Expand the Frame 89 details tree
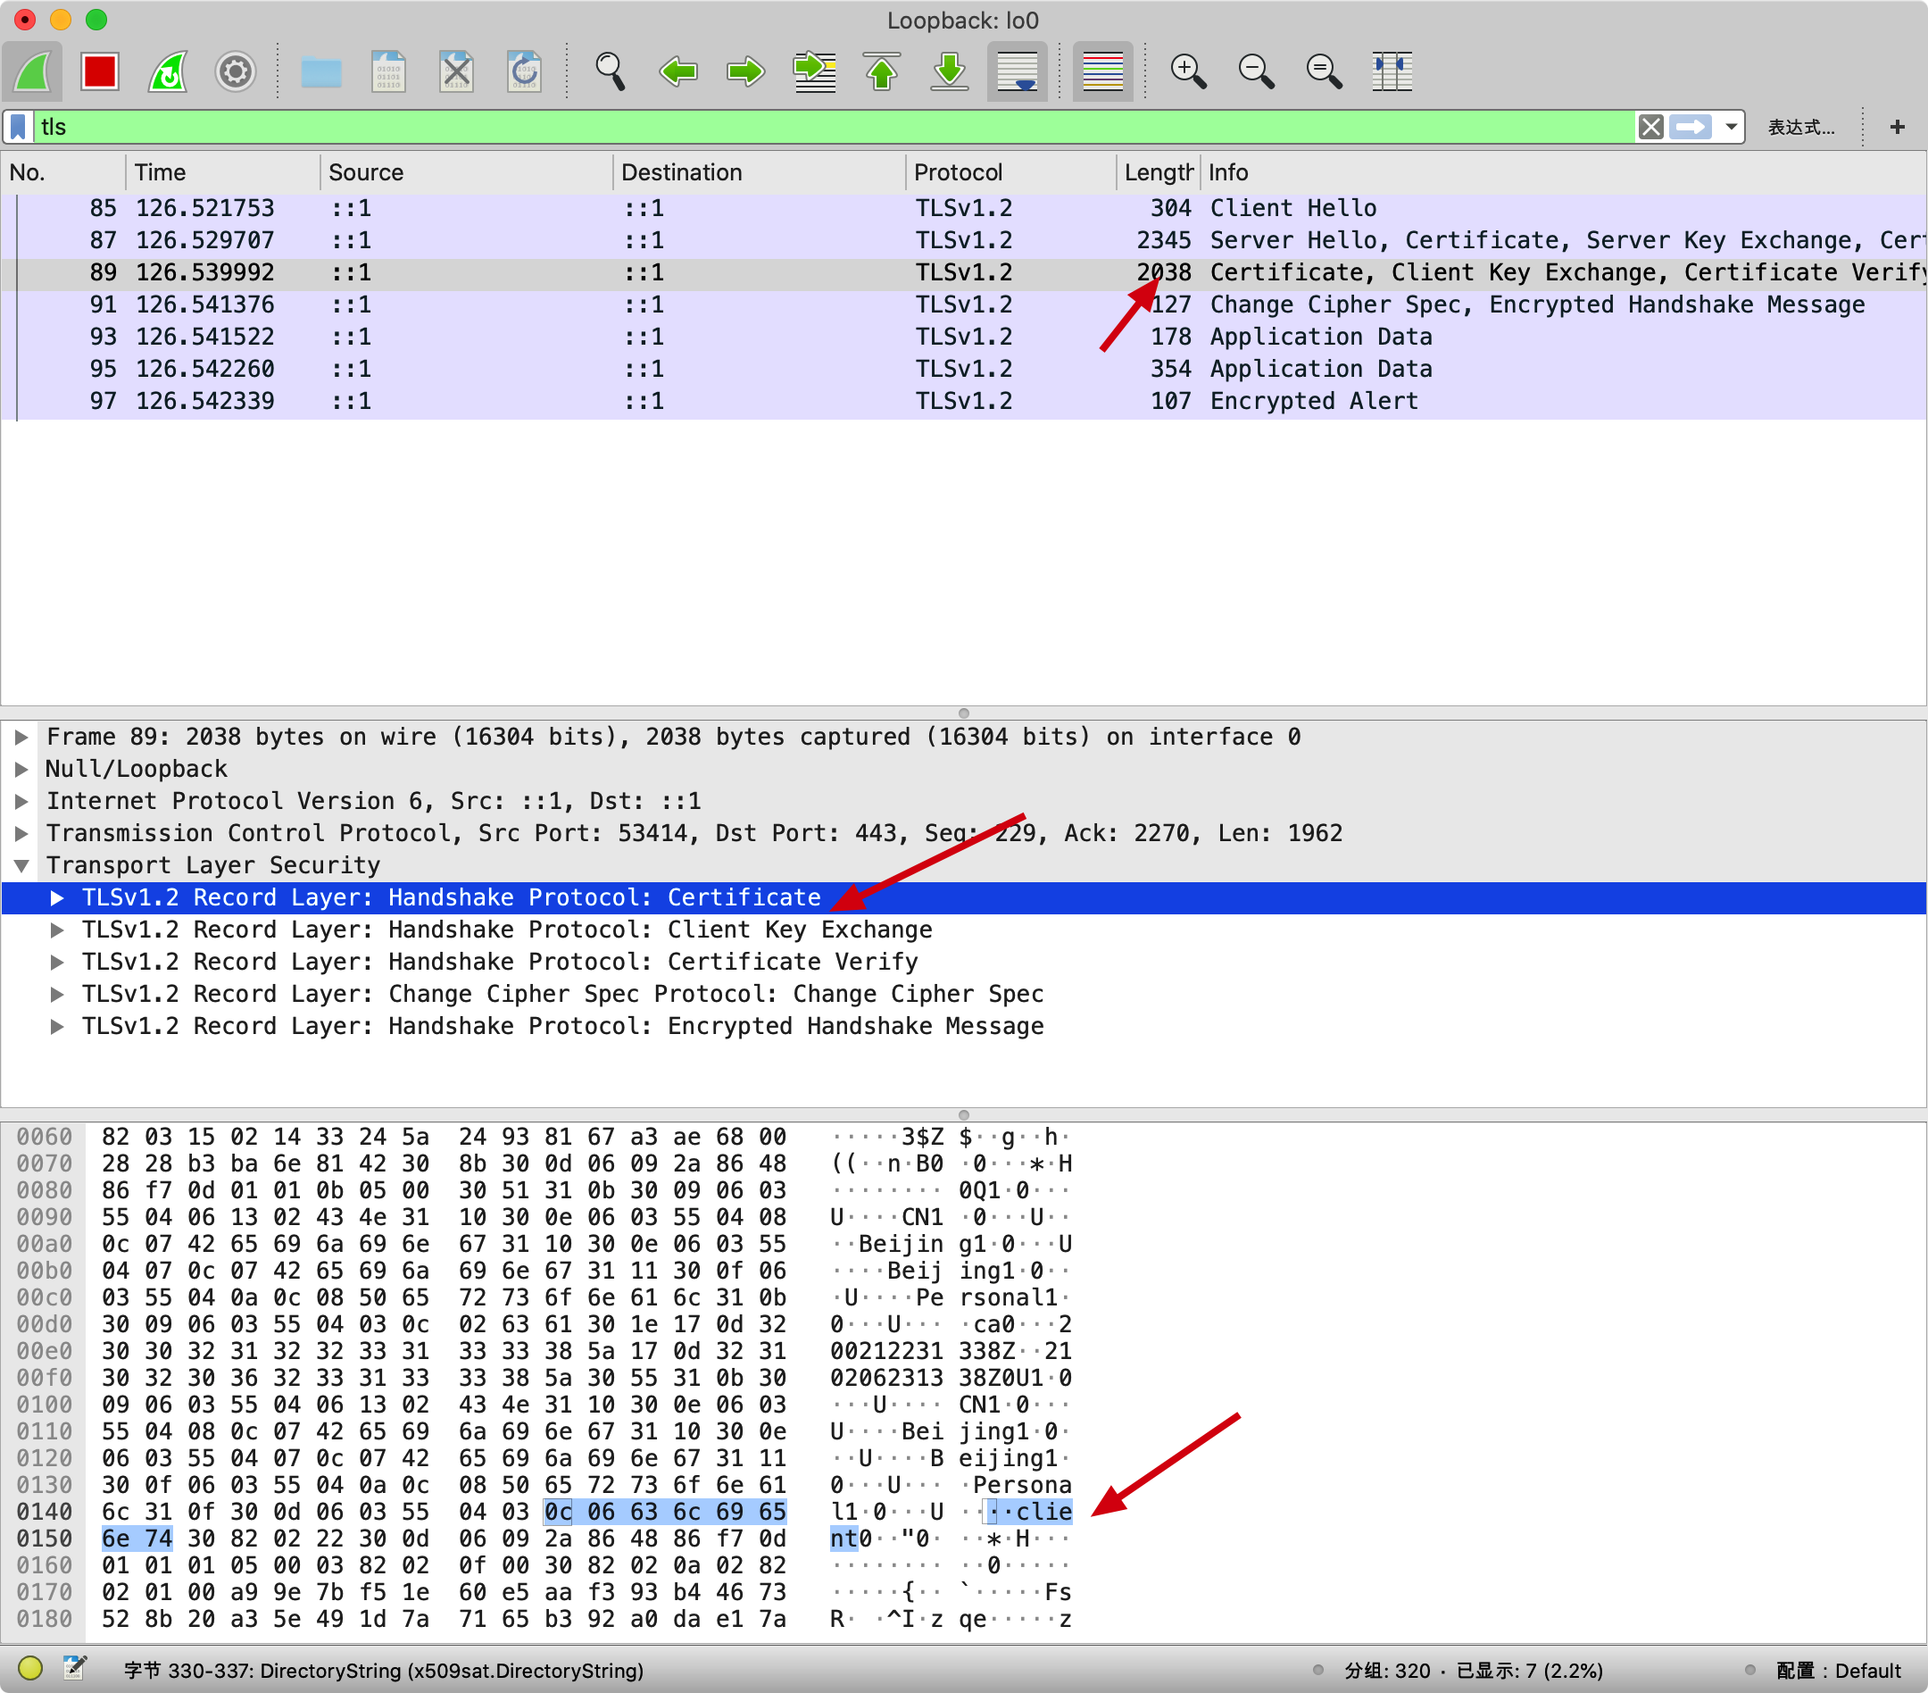Viewport: 1928px width, 1693px height. tap(21, 737)
